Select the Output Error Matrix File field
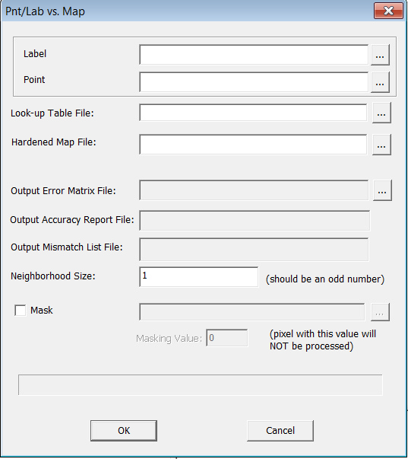This screenshot has width=408, height=459. click(x=254, y=190)
